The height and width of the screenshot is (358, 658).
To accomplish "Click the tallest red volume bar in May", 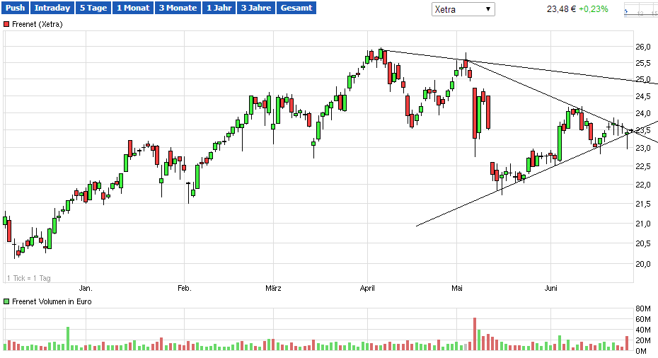I will coord(475,334).
